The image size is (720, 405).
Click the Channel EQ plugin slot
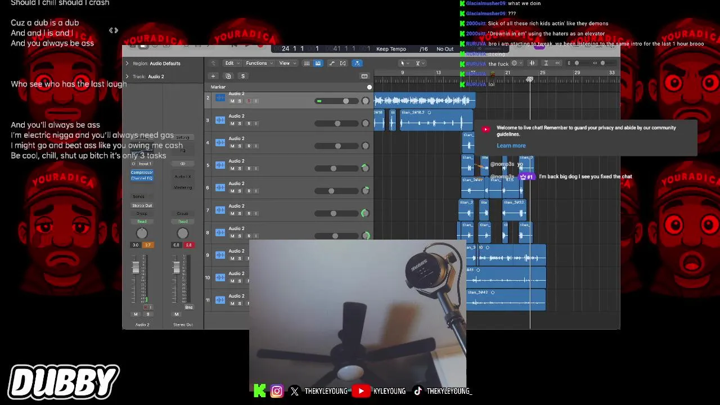(142, 178)
